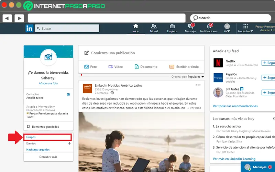Screen dimensions: 275x172
Task: Click the plus icon next to Eventos
Action: [x=69, y=143]
